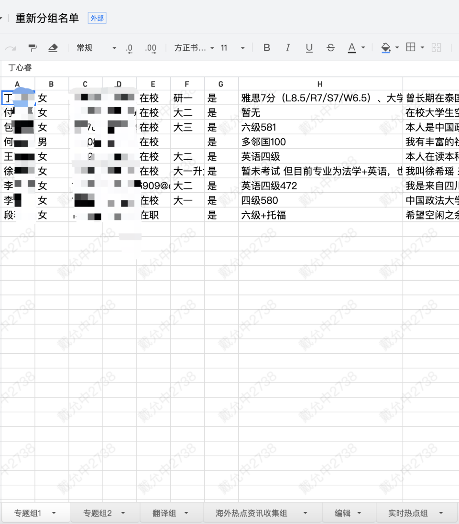Click the clear formatting eraser icon

pos(53,48)
